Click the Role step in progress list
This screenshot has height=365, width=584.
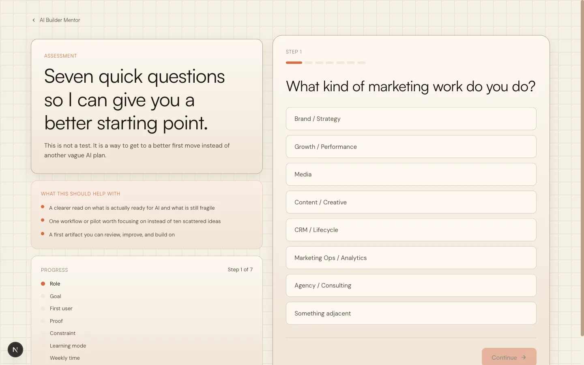point(55,284)
